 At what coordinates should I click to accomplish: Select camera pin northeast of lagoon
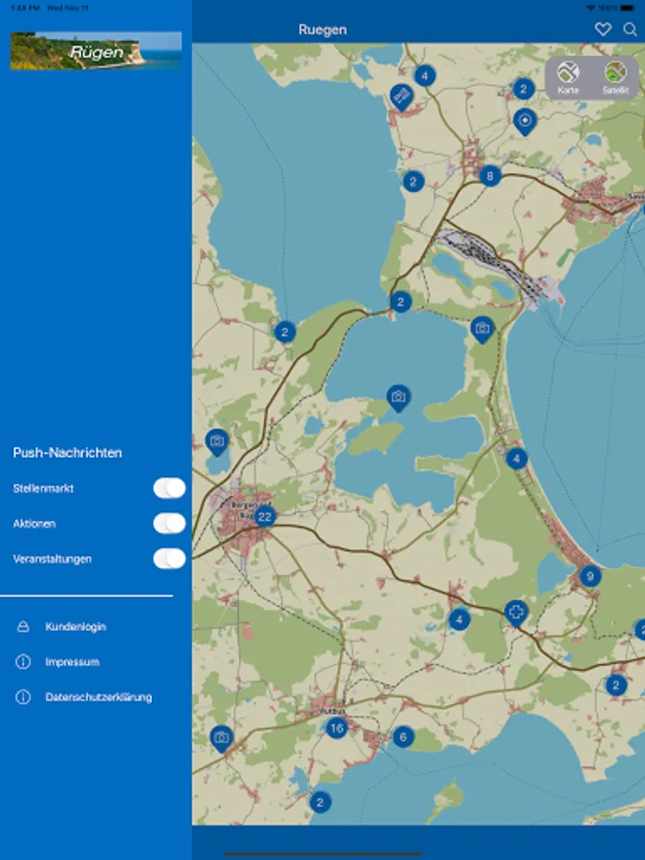[483, 330]
